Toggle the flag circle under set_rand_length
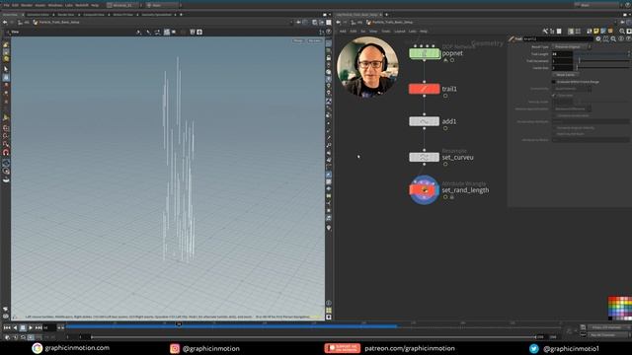 pos(445,197)
